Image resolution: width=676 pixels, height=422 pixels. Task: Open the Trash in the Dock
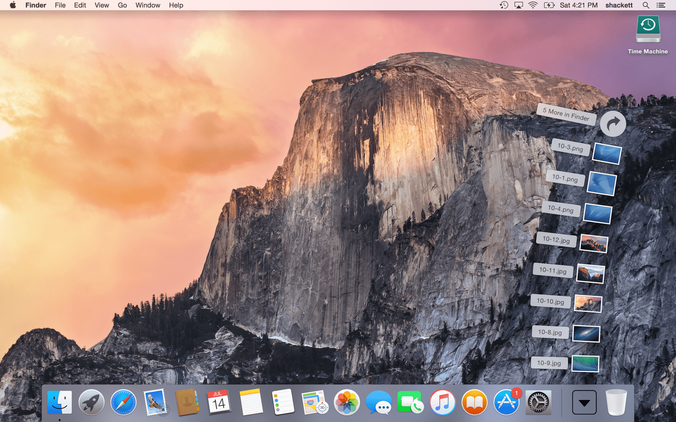click(616, 402)
